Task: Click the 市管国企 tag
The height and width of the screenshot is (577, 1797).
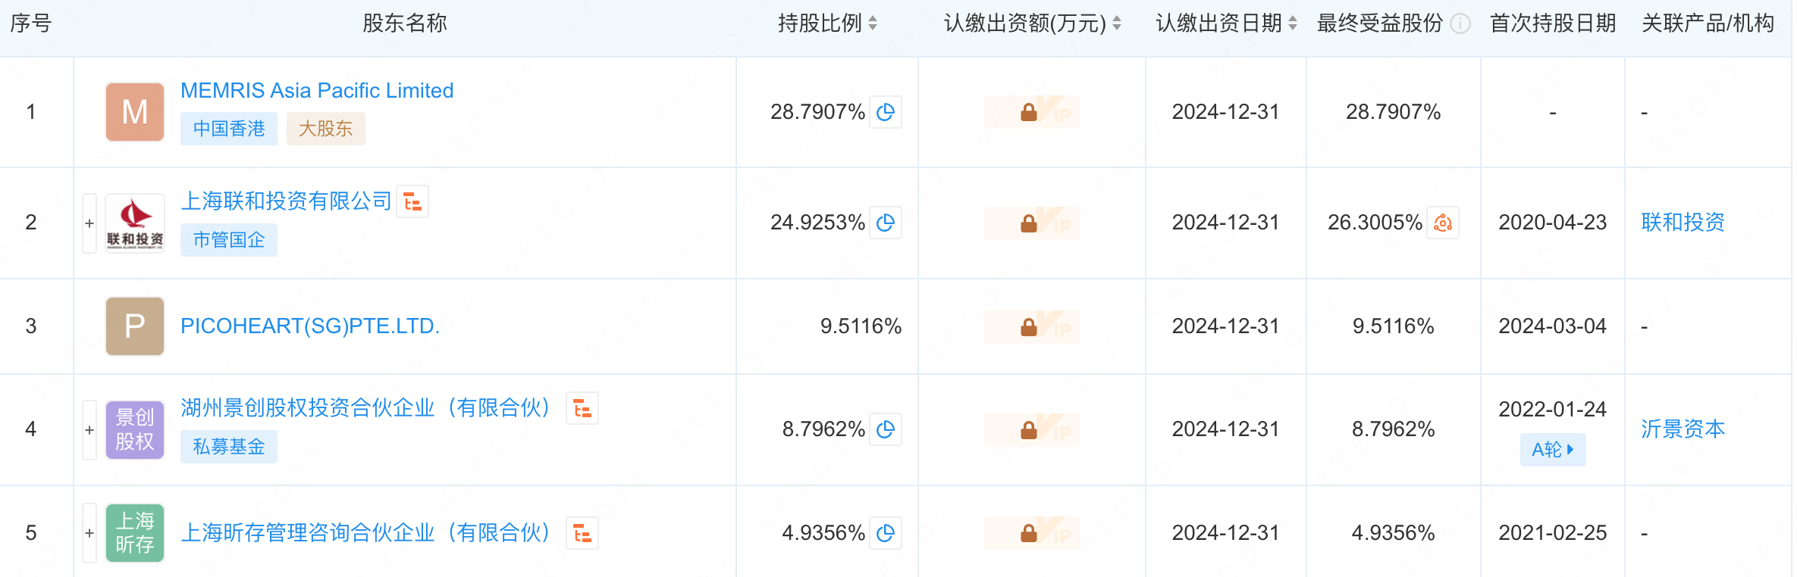Action: pos(229,240)
